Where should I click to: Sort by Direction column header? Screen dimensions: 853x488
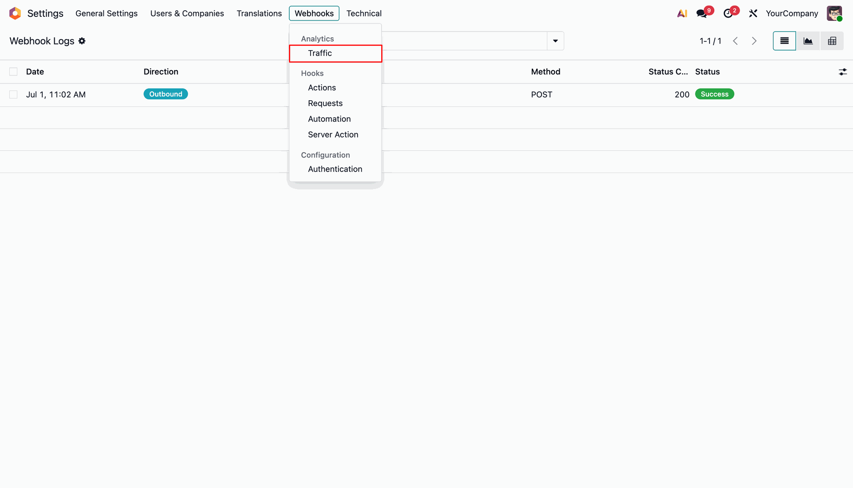[161, 72]
